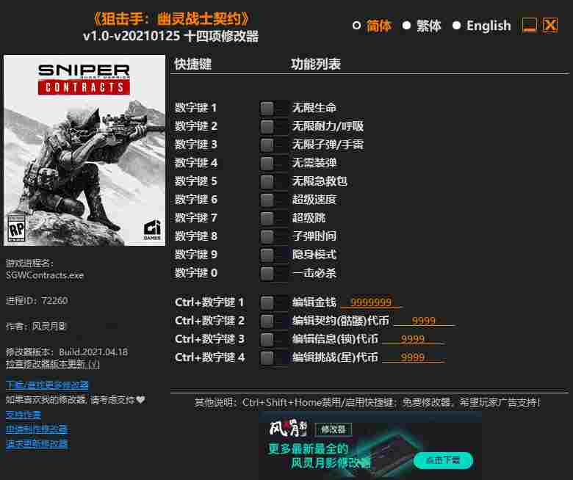Edit challenge star token 9999 field
Viewport: 573px width, 480px height.
pos(414,357)
